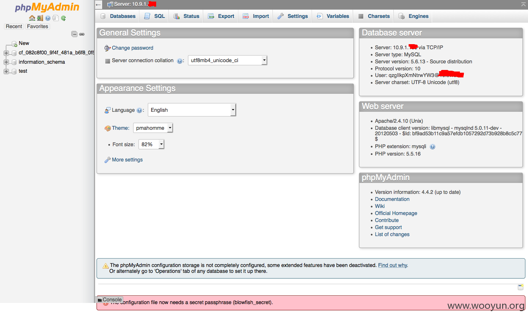Image resolution: width=528 pixels, height=317 pixels.
Task: Collapse all tree items minus icon
Action: click(x=74, y=34)
